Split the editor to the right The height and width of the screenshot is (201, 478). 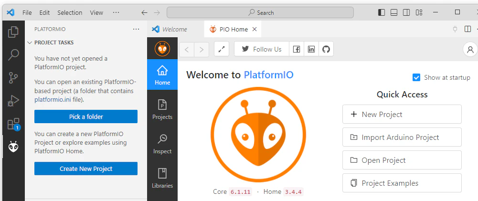[x=467, y=29]
